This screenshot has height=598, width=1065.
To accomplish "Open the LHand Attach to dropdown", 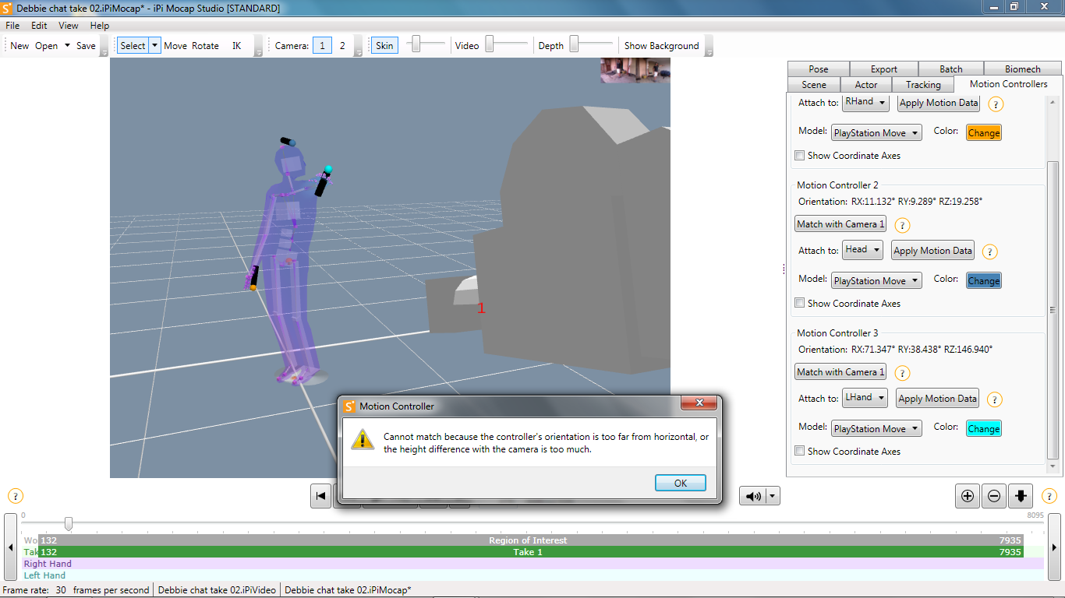I will click(x=865, y=398).
